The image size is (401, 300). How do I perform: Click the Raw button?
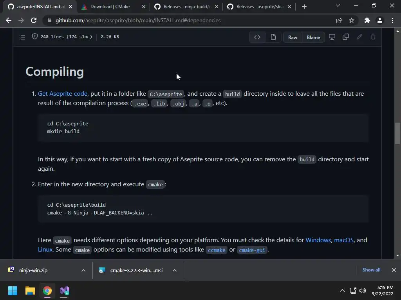(293, 37)
